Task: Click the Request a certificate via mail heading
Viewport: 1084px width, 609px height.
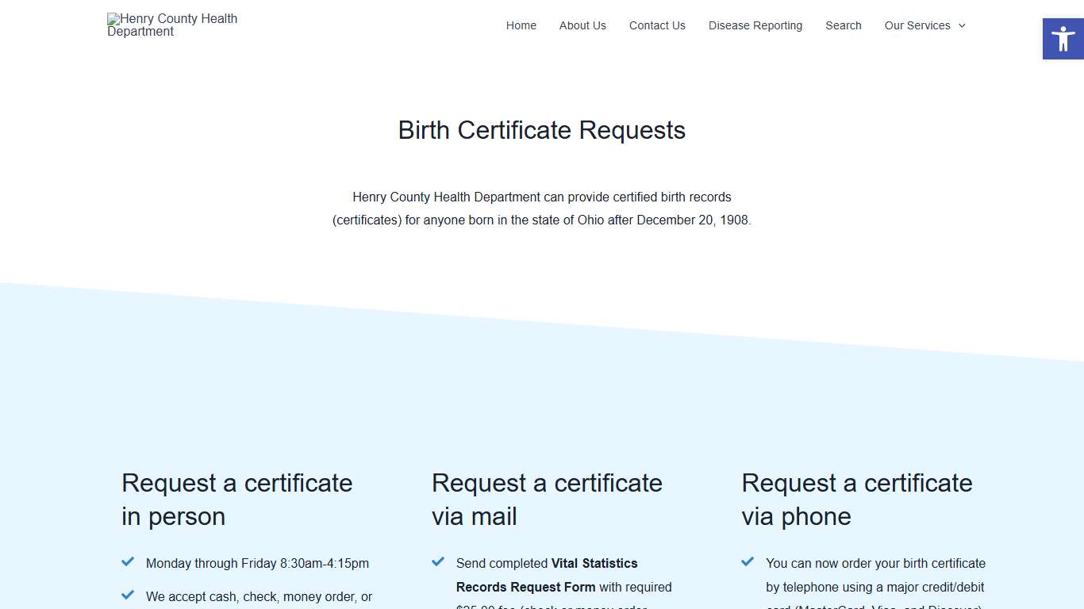Action: [547, 500]
